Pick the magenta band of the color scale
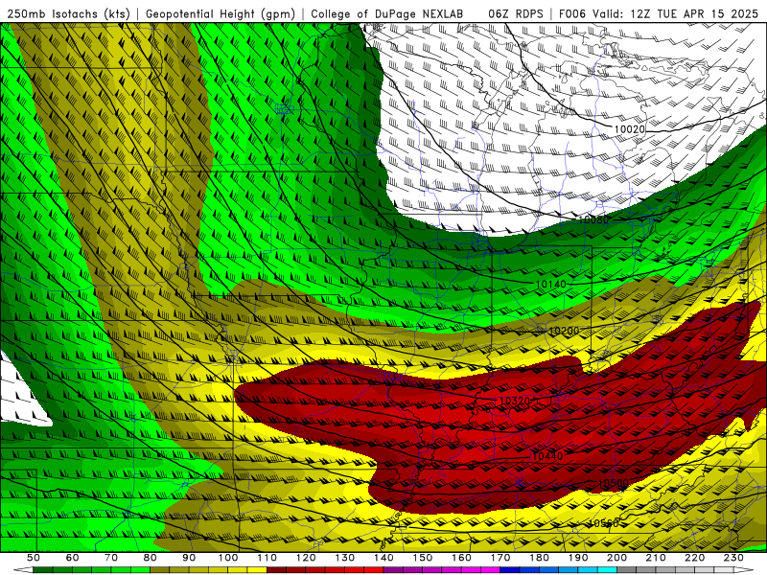 (x=442, y=570)
